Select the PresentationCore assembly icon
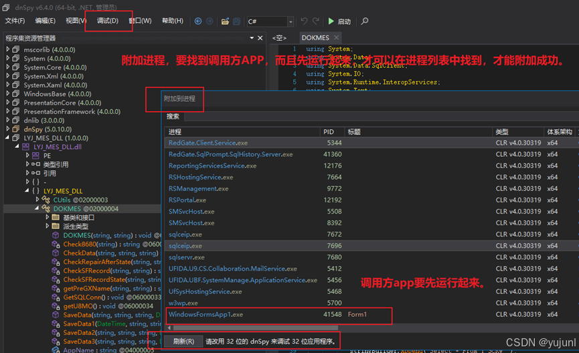Viewport: 579px width, 353px height. point(16,102)
